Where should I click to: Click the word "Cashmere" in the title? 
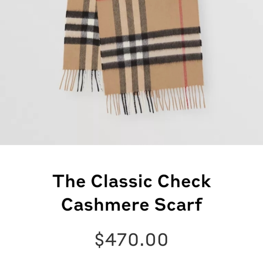coord(105,205)
